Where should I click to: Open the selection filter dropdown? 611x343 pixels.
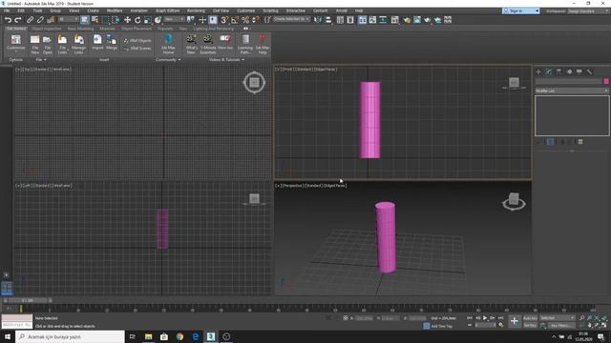[x=68, y=19]
